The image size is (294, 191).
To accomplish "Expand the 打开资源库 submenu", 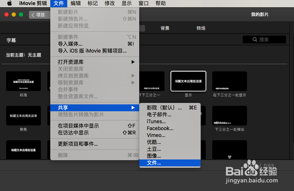I will click(x=95, y=62).
